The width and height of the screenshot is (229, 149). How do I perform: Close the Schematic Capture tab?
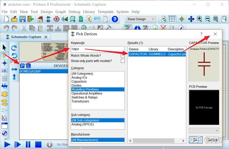[x=46, y=37]
